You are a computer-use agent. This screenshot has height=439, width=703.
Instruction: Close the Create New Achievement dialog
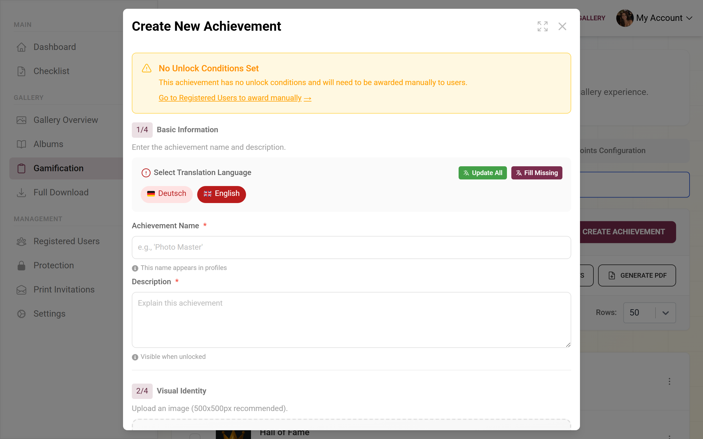click(x=562, y=26)
